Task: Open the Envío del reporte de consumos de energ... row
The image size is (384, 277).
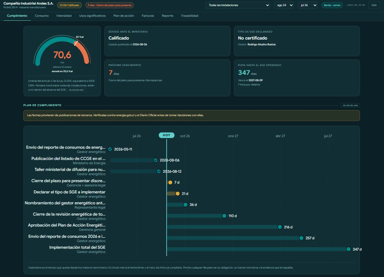Action: (x=66, y=149)
